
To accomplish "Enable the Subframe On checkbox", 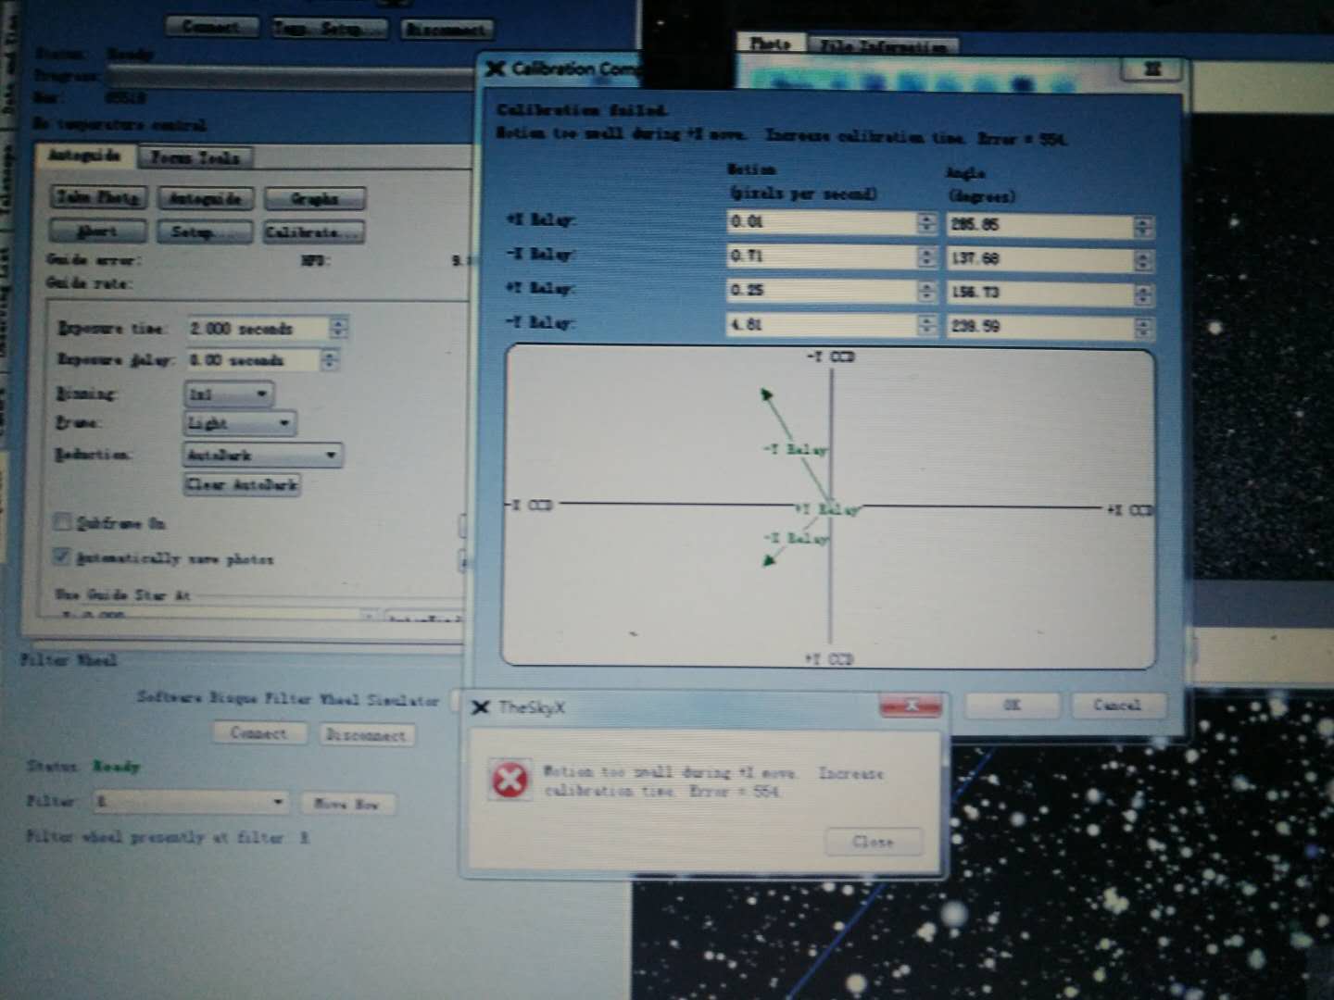I will (x=62, y=522).
